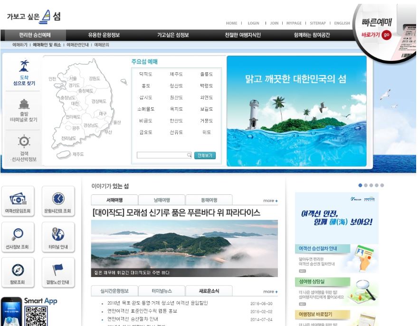
Task: Click the 검색 선사선박정보 target icon
Action: click(x=24, y=141)
